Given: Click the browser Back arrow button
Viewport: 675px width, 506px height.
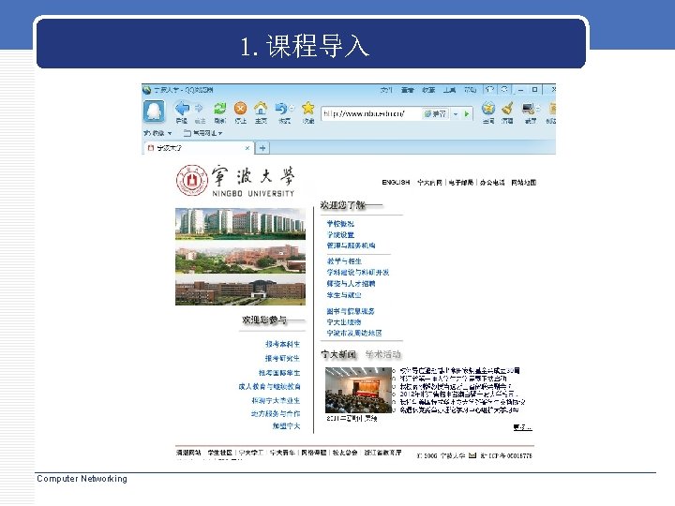Looking at the screenshot, I should (182, 108).
